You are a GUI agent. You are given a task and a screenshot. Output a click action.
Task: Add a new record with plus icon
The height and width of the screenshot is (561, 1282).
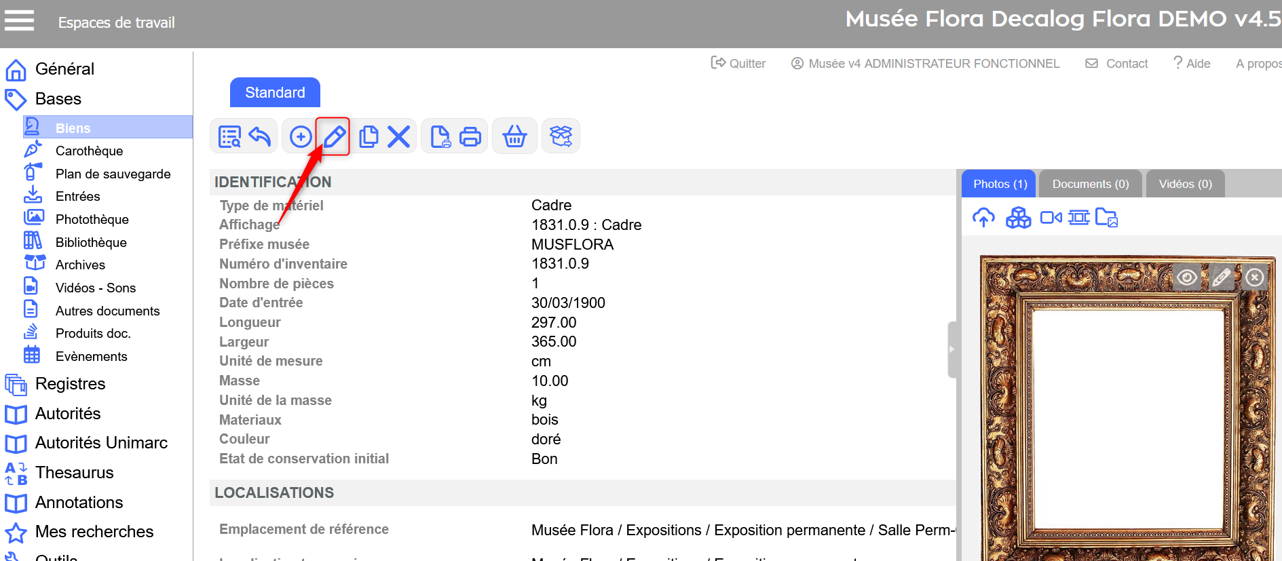[301, 136]
